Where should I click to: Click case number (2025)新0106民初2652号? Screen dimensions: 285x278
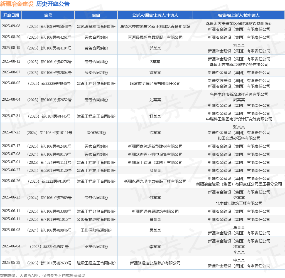point(49,100)
